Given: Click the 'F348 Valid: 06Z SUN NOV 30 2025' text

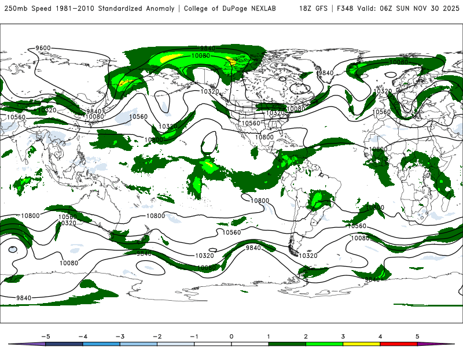Looking at the screenshot, I should point(398,8).
